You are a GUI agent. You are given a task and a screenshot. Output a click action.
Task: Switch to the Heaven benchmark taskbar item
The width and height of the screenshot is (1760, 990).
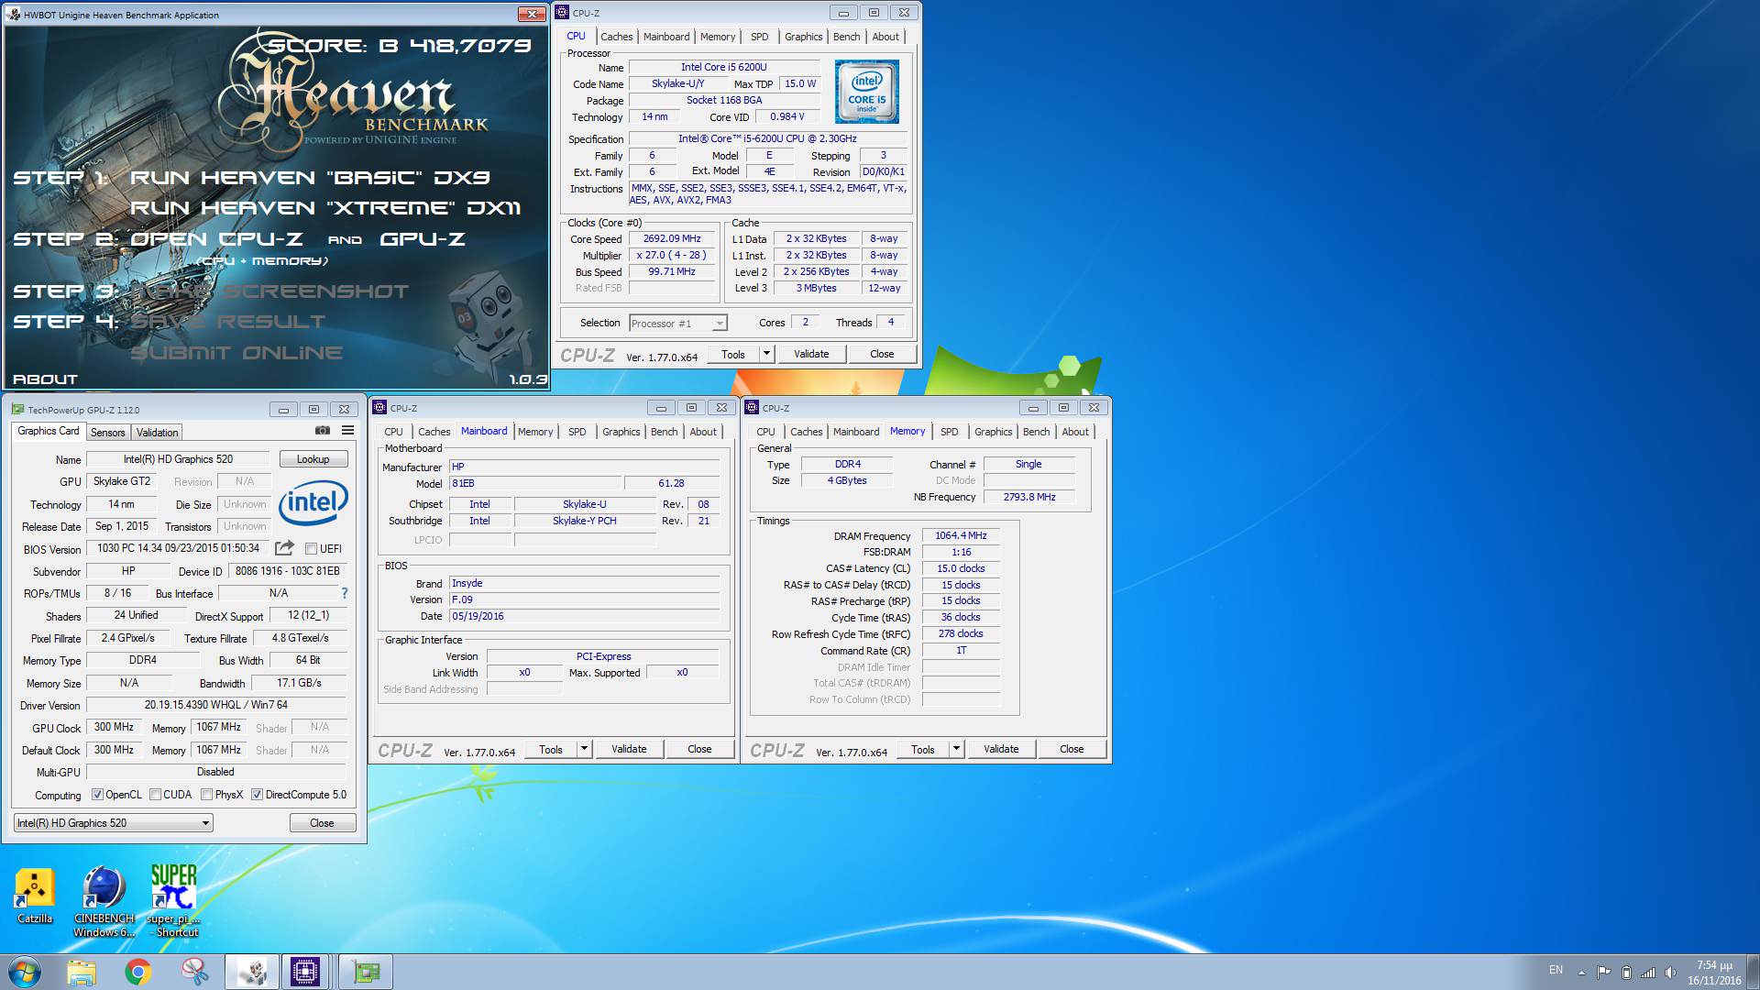click(252, 972)
